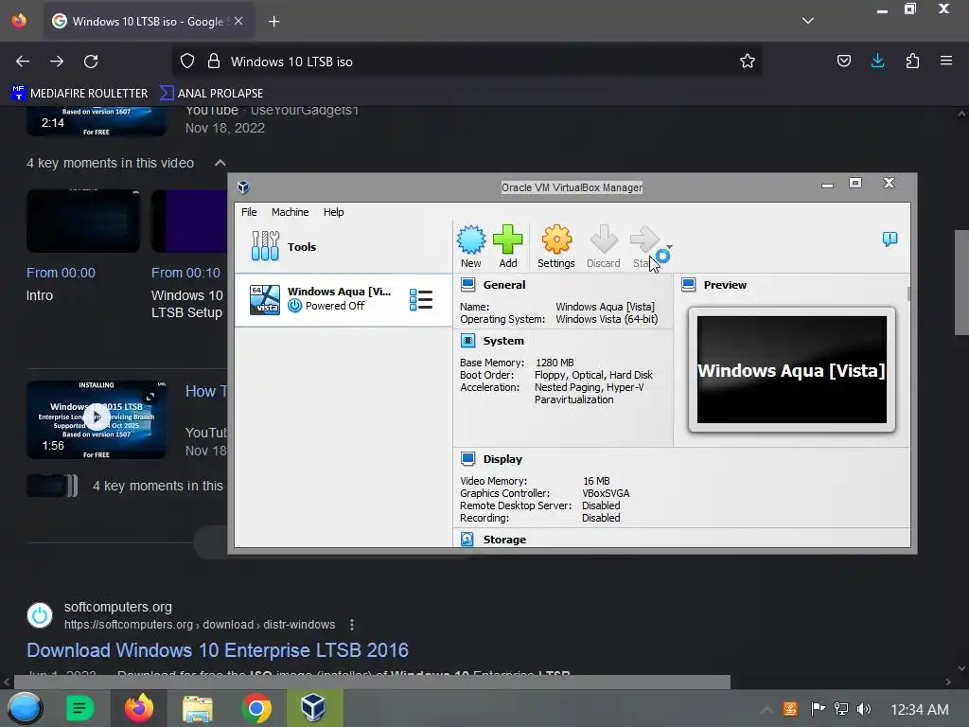Open the list all tabs dropdown
This screenshot has height=727, width=969.
pyautogui.click(x=808, y=21)
